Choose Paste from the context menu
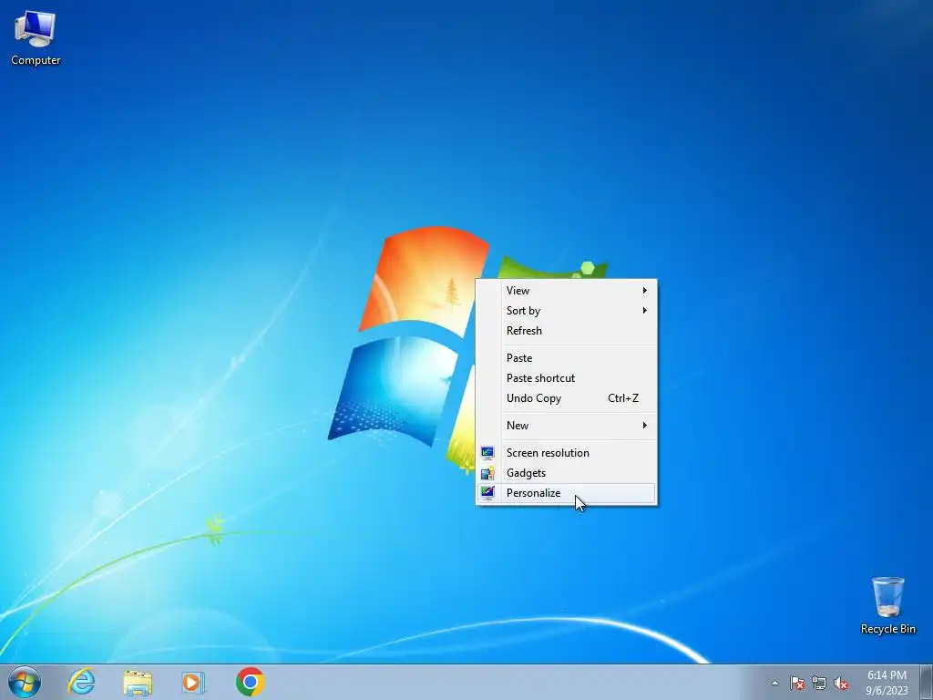Screen dimensions: 933x700 [567, 357]
